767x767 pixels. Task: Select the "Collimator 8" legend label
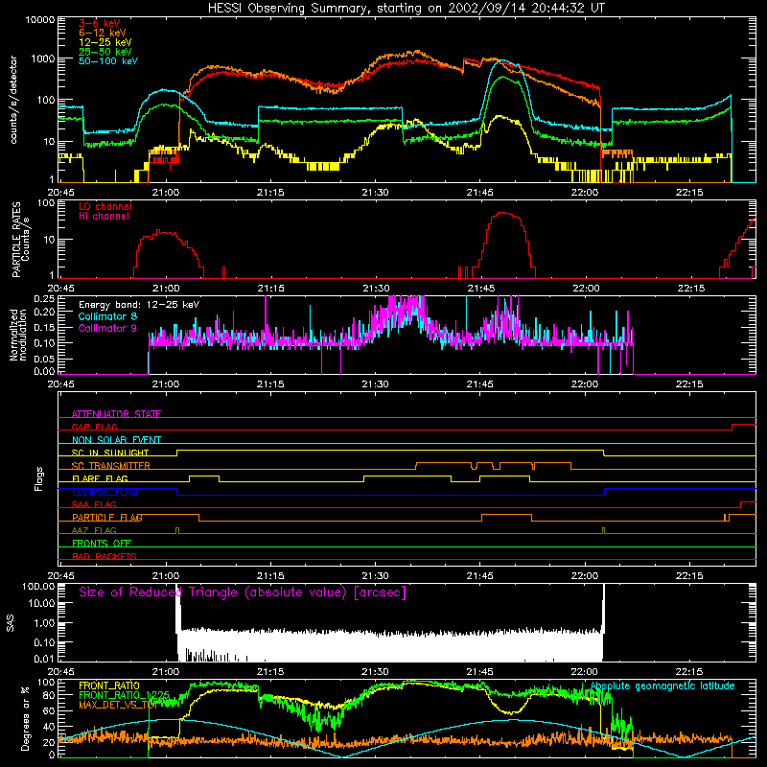[107, 316]
